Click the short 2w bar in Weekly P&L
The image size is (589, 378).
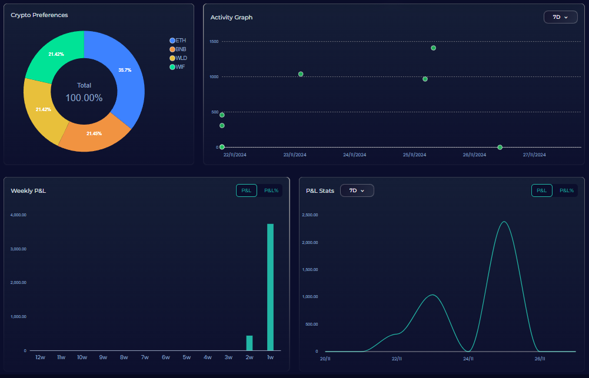[x=249, y=343]
